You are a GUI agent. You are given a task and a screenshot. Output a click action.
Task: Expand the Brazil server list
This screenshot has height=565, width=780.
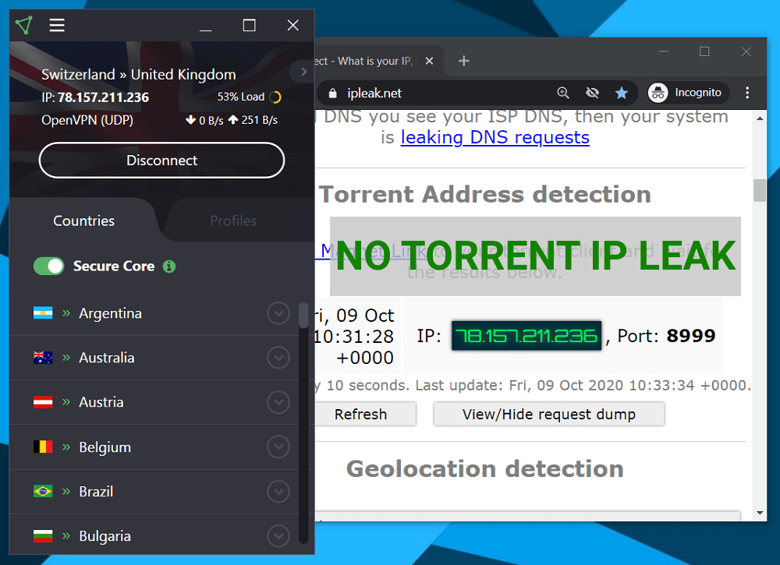pyautogui.click(x=278, y=492)
